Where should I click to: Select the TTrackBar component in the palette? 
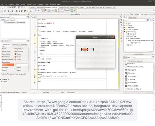(36, 10)
